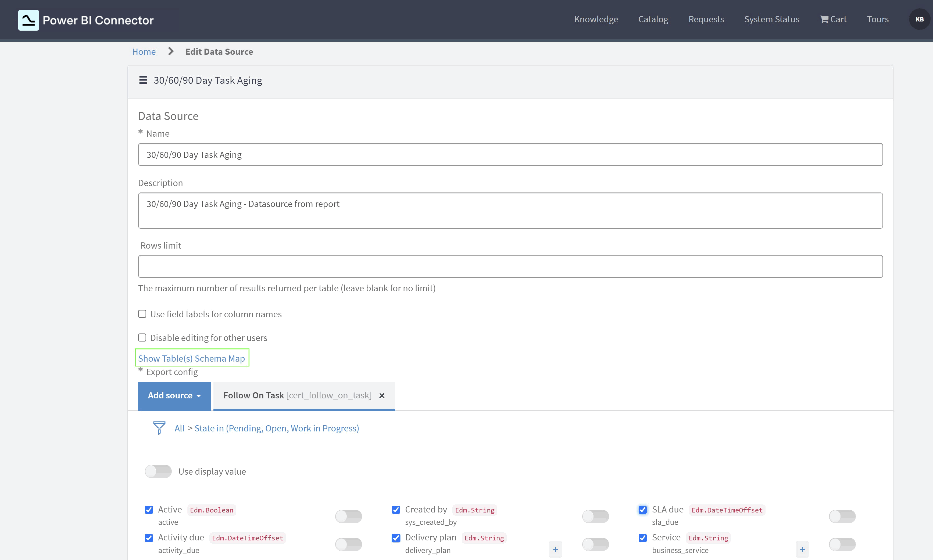Click the filter funnel icon
This screenshot has width=933, height=560.
pyautogui.click(x=159, y=428)
